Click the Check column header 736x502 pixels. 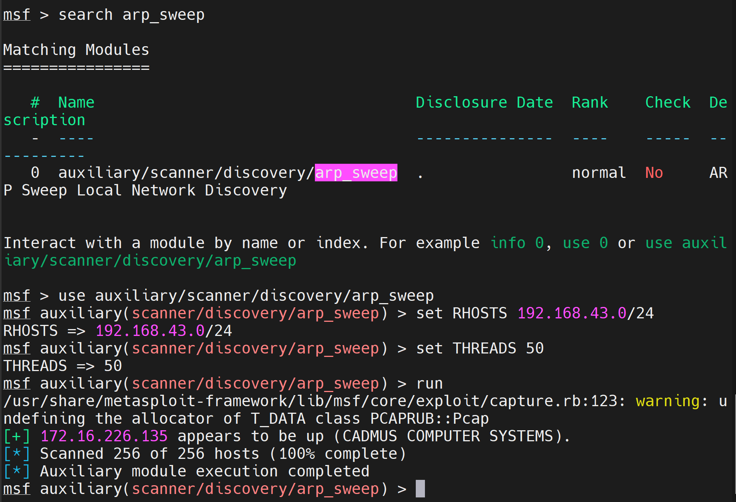(x=668, y=102)
